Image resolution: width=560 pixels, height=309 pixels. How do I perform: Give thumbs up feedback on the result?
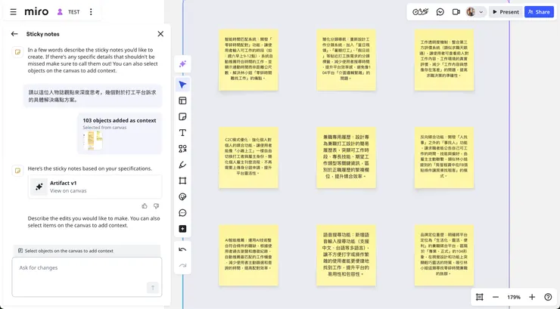point(145,206)
